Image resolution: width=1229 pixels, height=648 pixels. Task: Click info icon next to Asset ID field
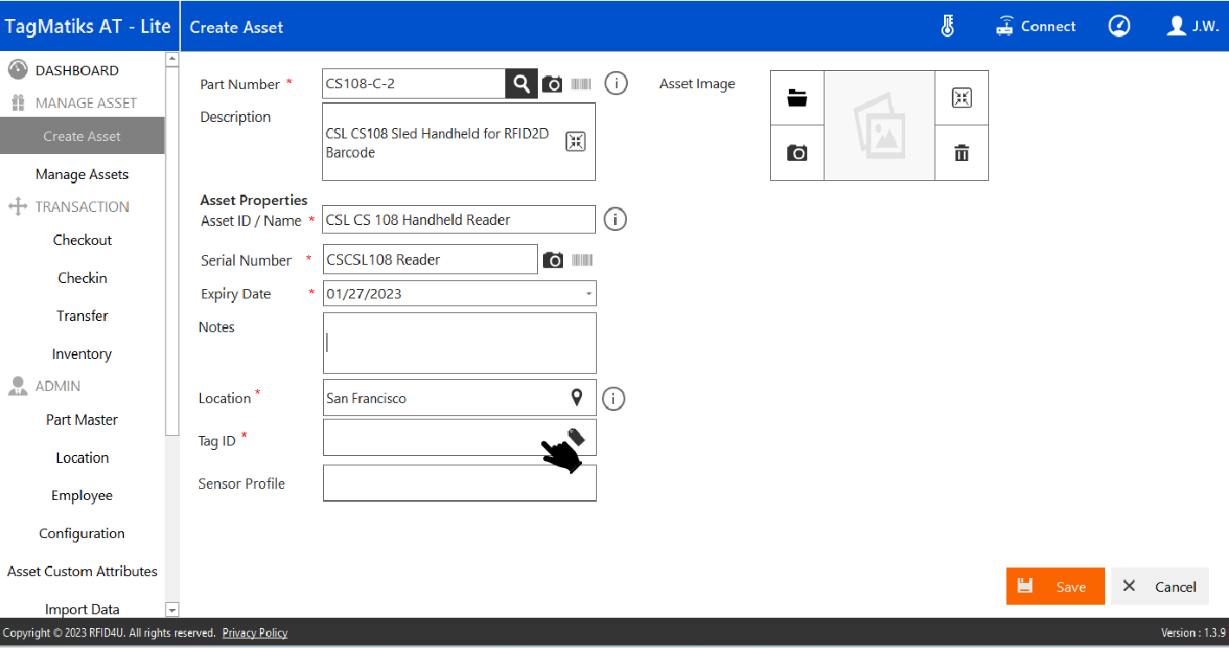[x=615, y=220]
